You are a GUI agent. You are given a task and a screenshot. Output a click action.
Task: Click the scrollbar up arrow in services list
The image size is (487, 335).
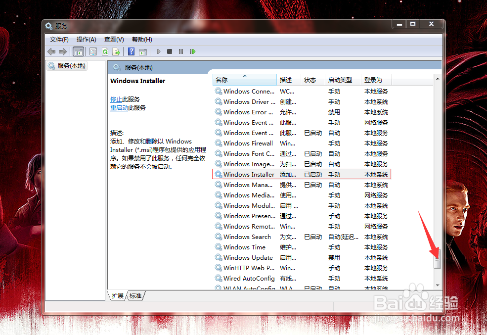[437, 79]
